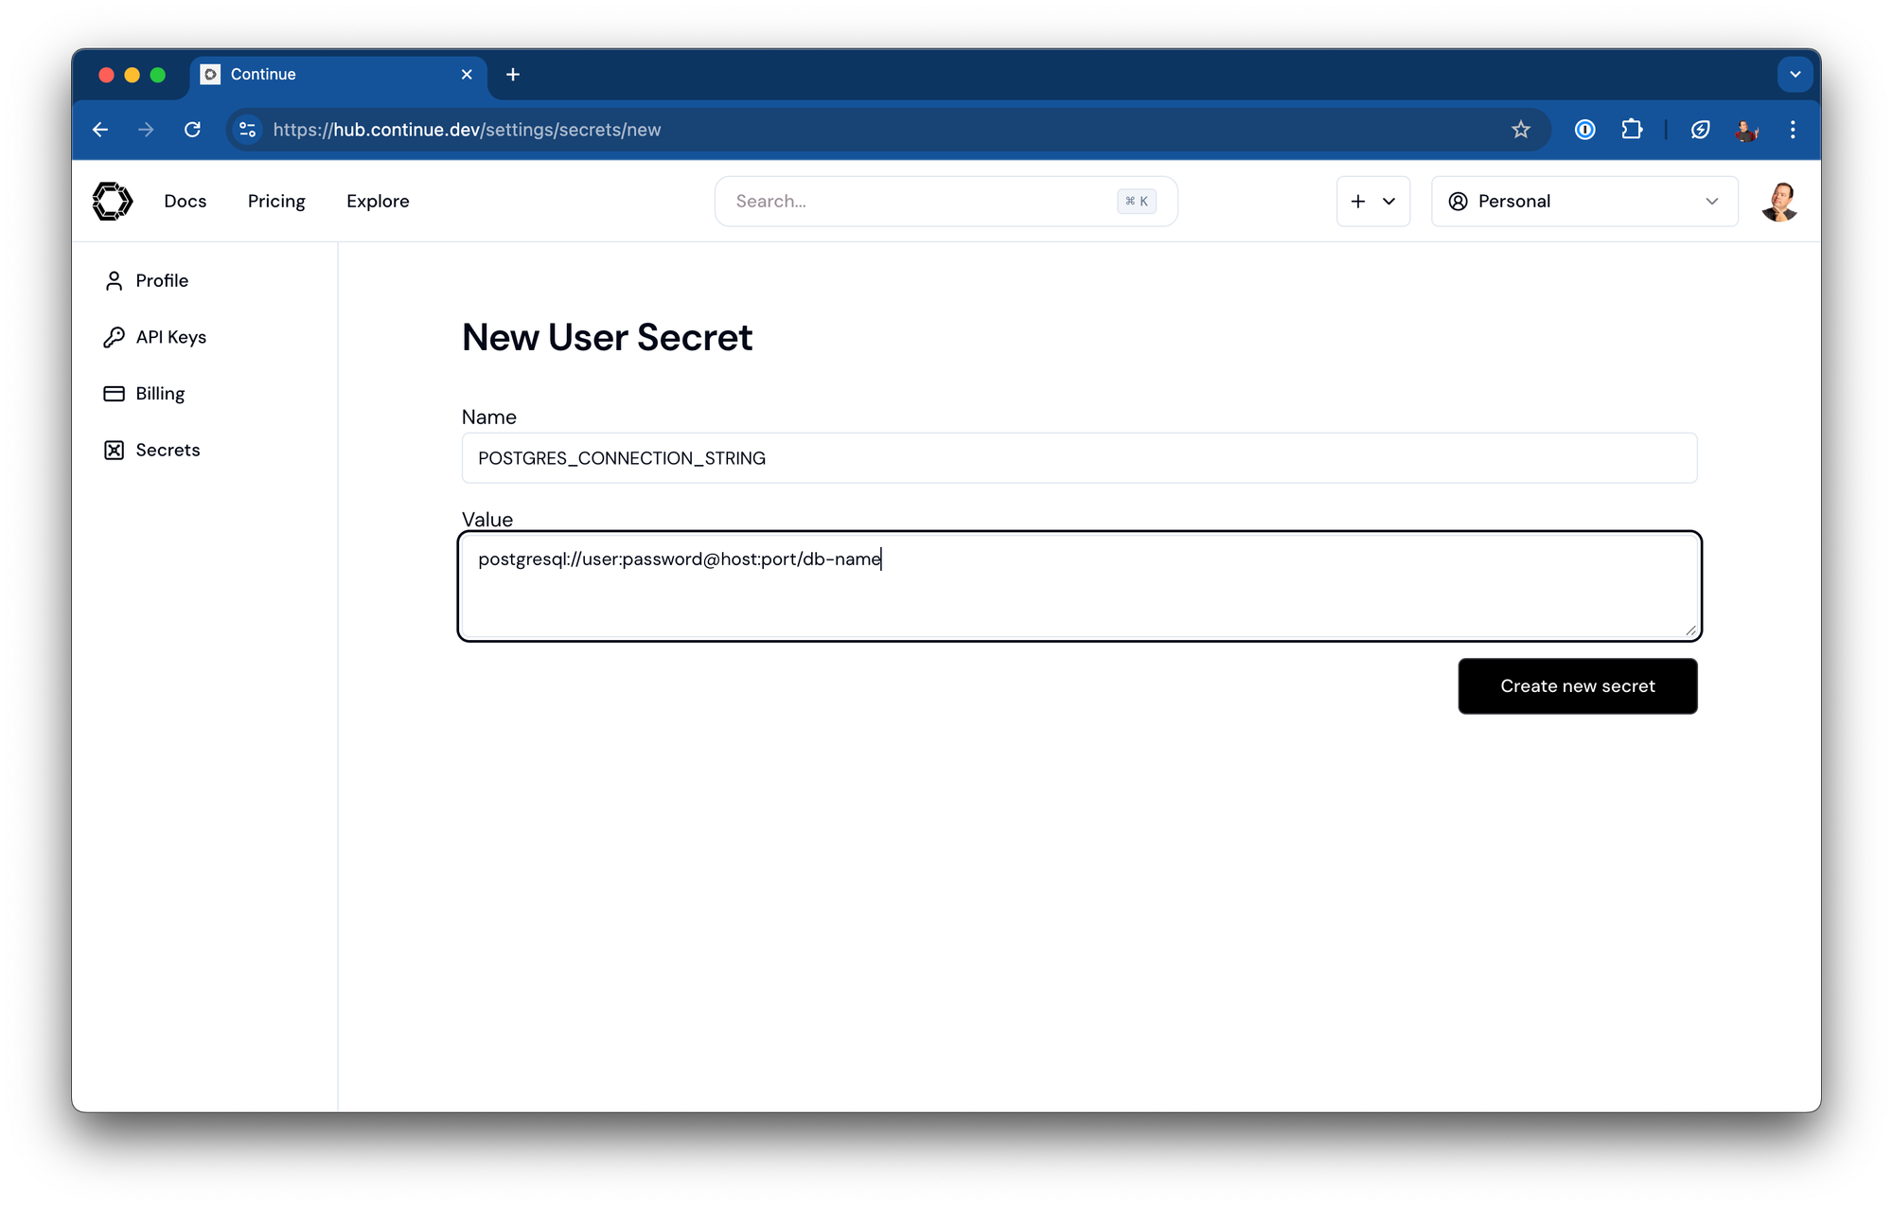Select Secrets in the sidebar
Image resolution: width=1893 pixels, height=1207 pixels.
[167, 450]
